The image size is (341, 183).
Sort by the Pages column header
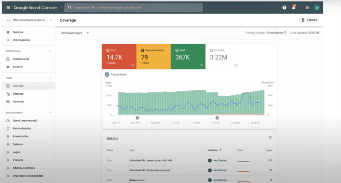pos(269,150)
